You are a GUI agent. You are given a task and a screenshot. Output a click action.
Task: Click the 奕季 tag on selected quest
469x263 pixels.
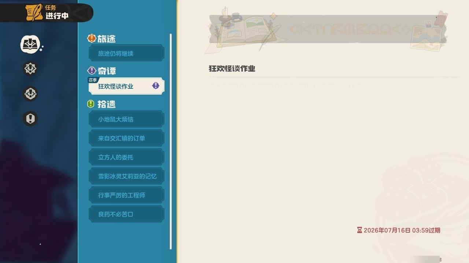pyautogui.click(x=93, y=80)
